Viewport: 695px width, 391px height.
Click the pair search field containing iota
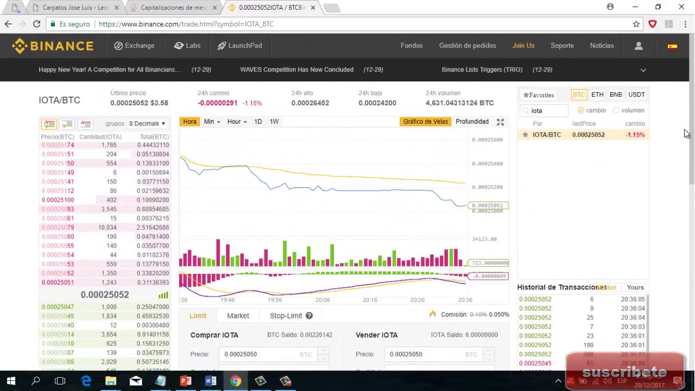pos(545,111)
